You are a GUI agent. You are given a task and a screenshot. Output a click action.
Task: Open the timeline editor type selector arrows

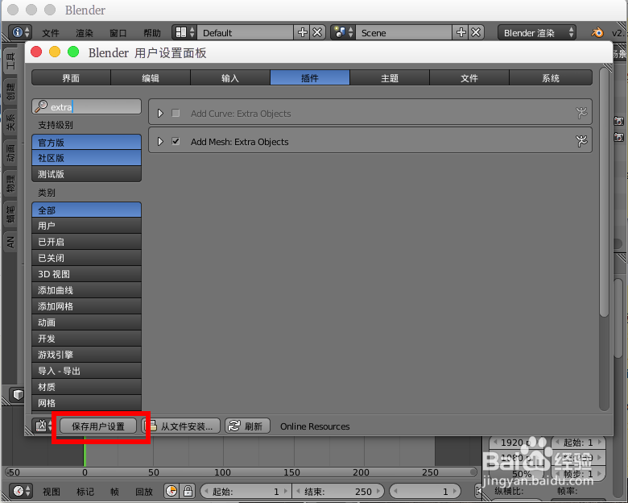27,491
